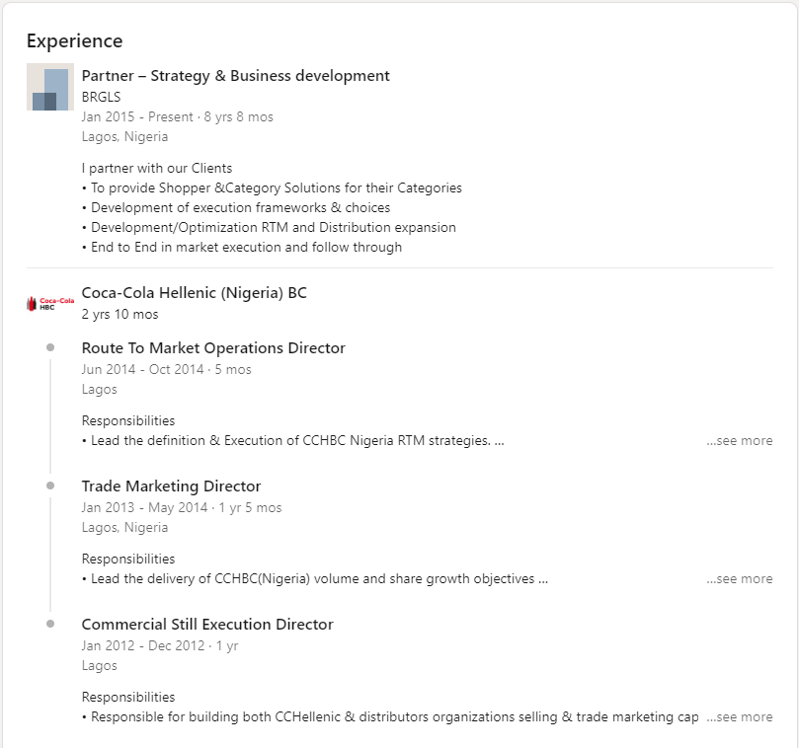
Task: Select the Commercial Still Execution Director title
Action: click(x=207, y=625)
